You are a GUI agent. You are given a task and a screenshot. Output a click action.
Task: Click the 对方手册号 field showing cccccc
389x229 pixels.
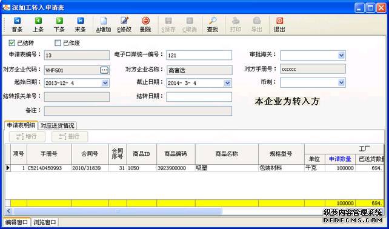(313, 69)
